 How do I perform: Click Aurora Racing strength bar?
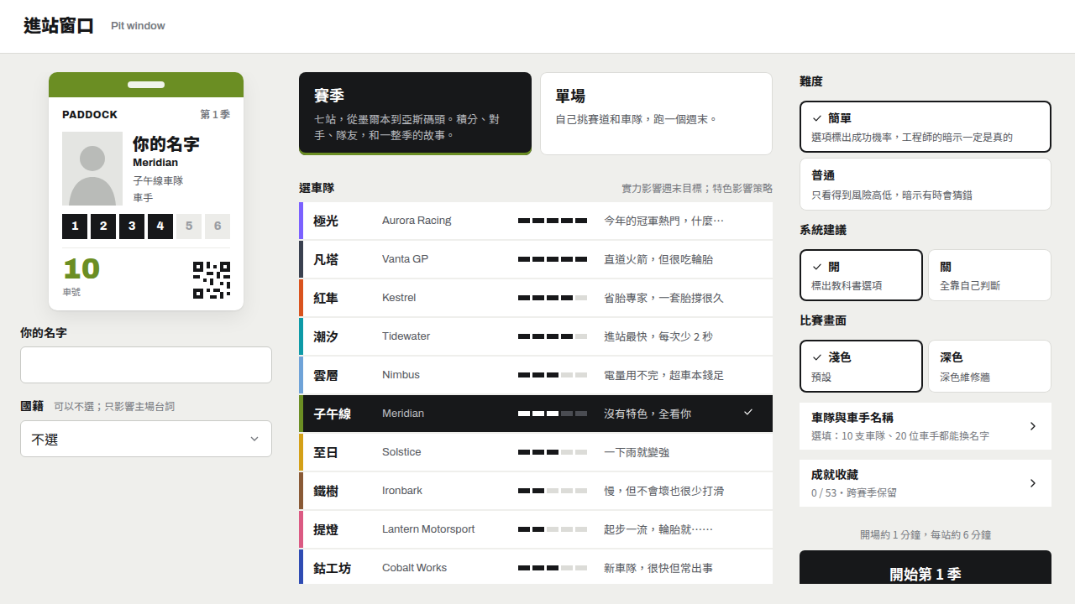(553, 221)
